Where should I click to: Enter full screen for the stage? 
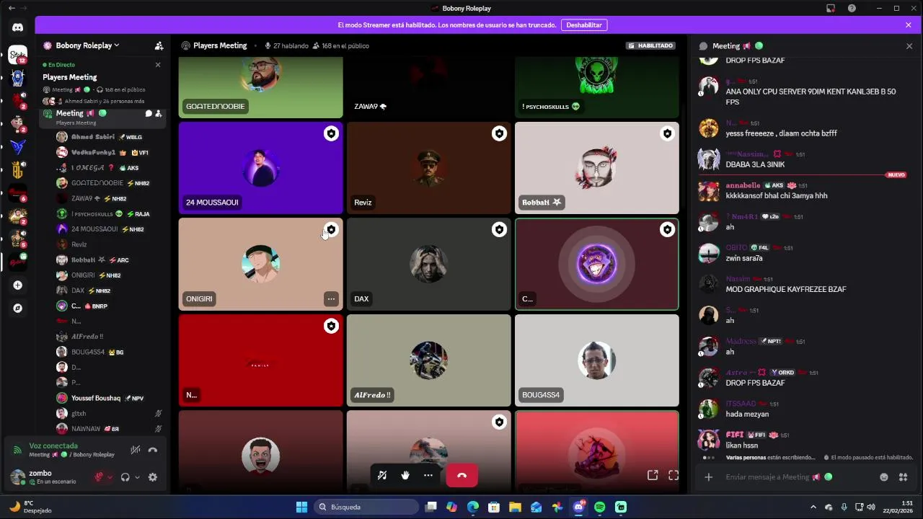pyautogui.click(x=674, y=475)
